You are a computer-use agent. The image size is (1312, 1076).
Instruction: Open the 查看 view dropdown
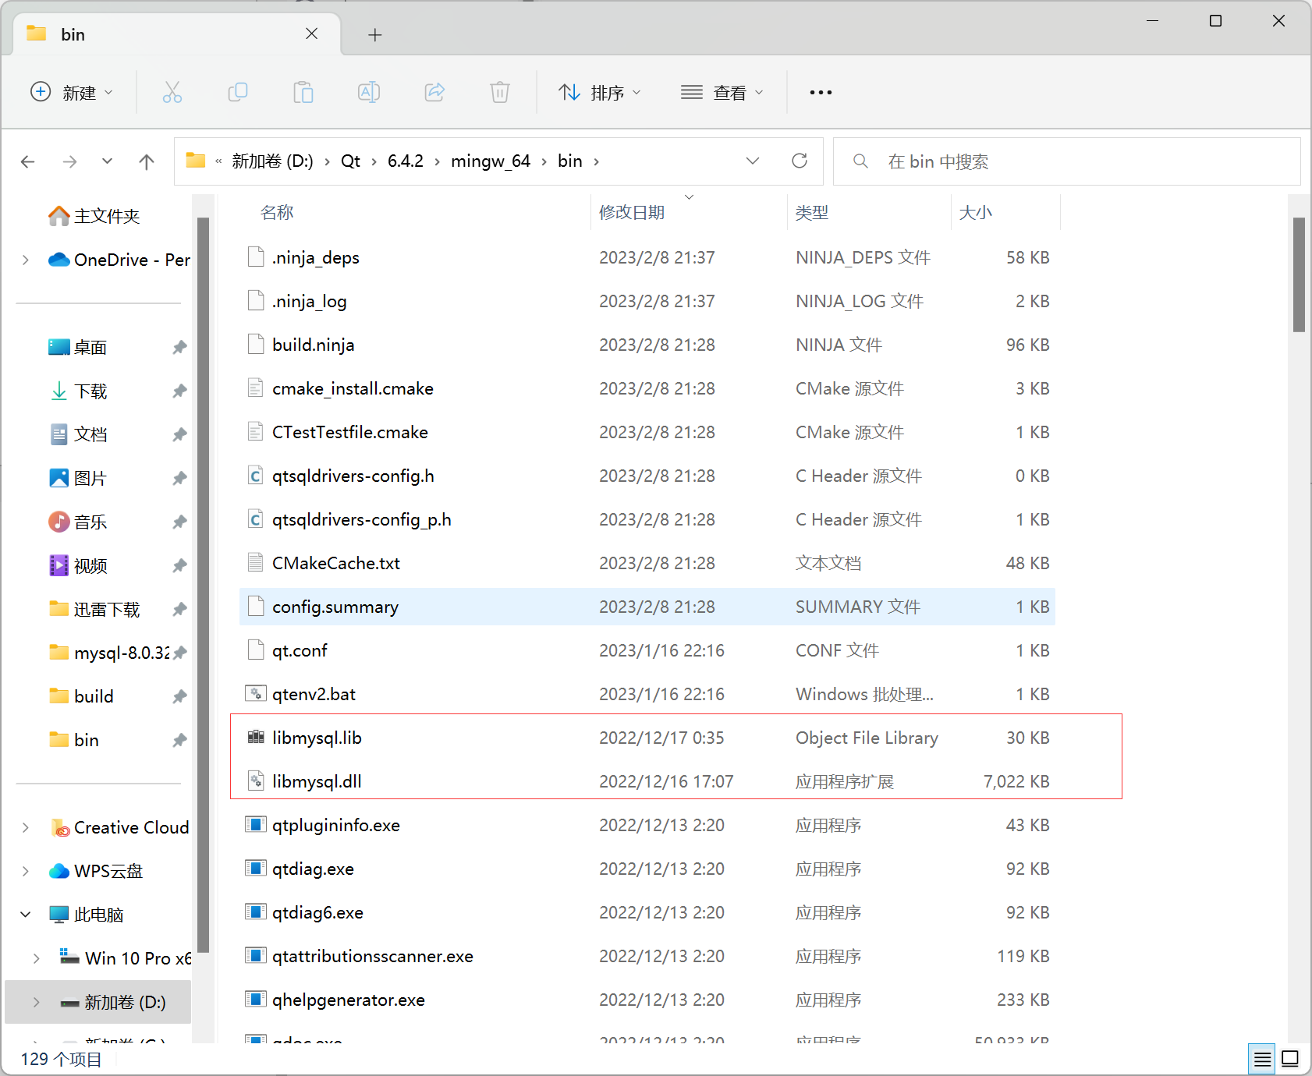click(722, 92)
